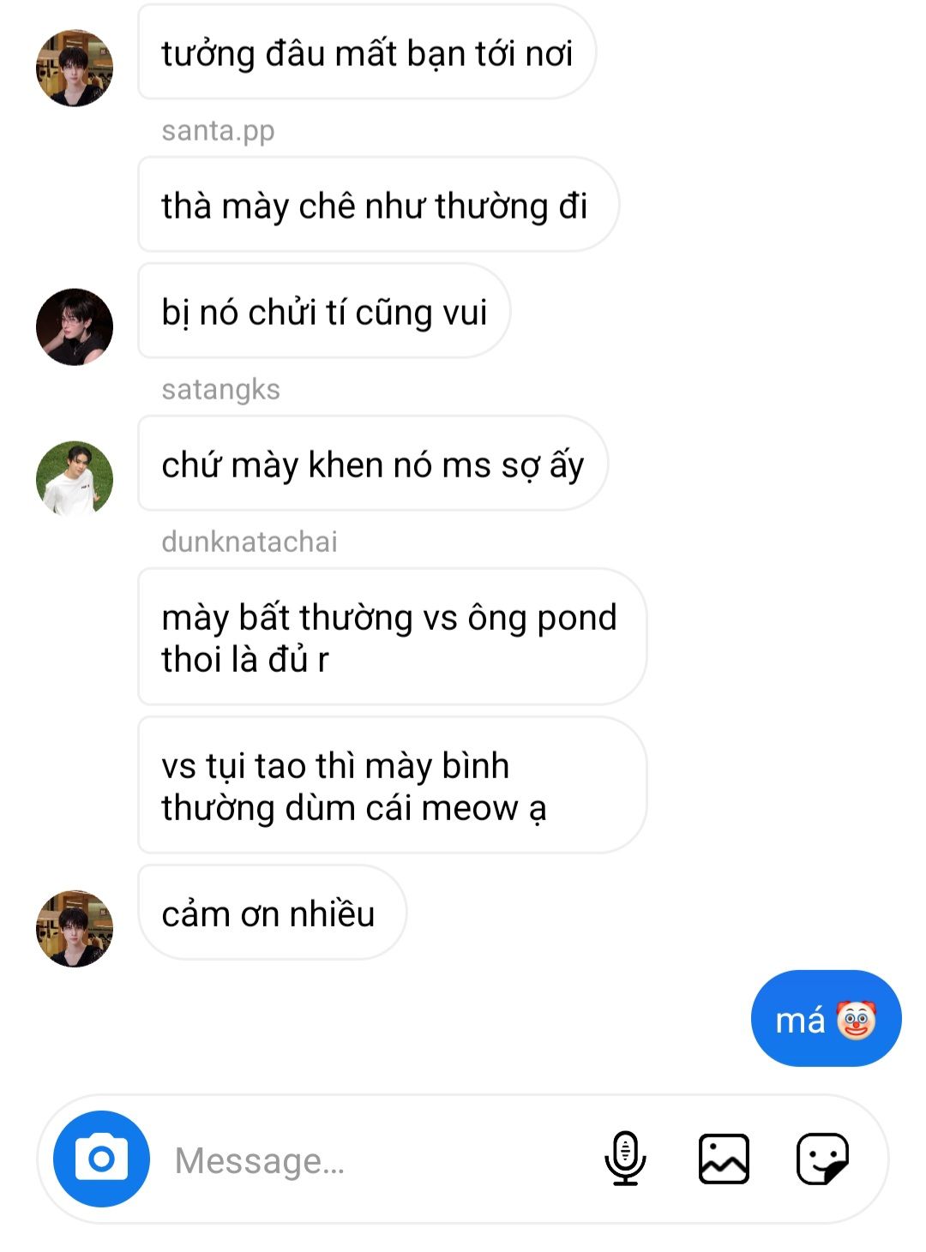Tap the microphone voice message icon

click(x=625, y=1159)
